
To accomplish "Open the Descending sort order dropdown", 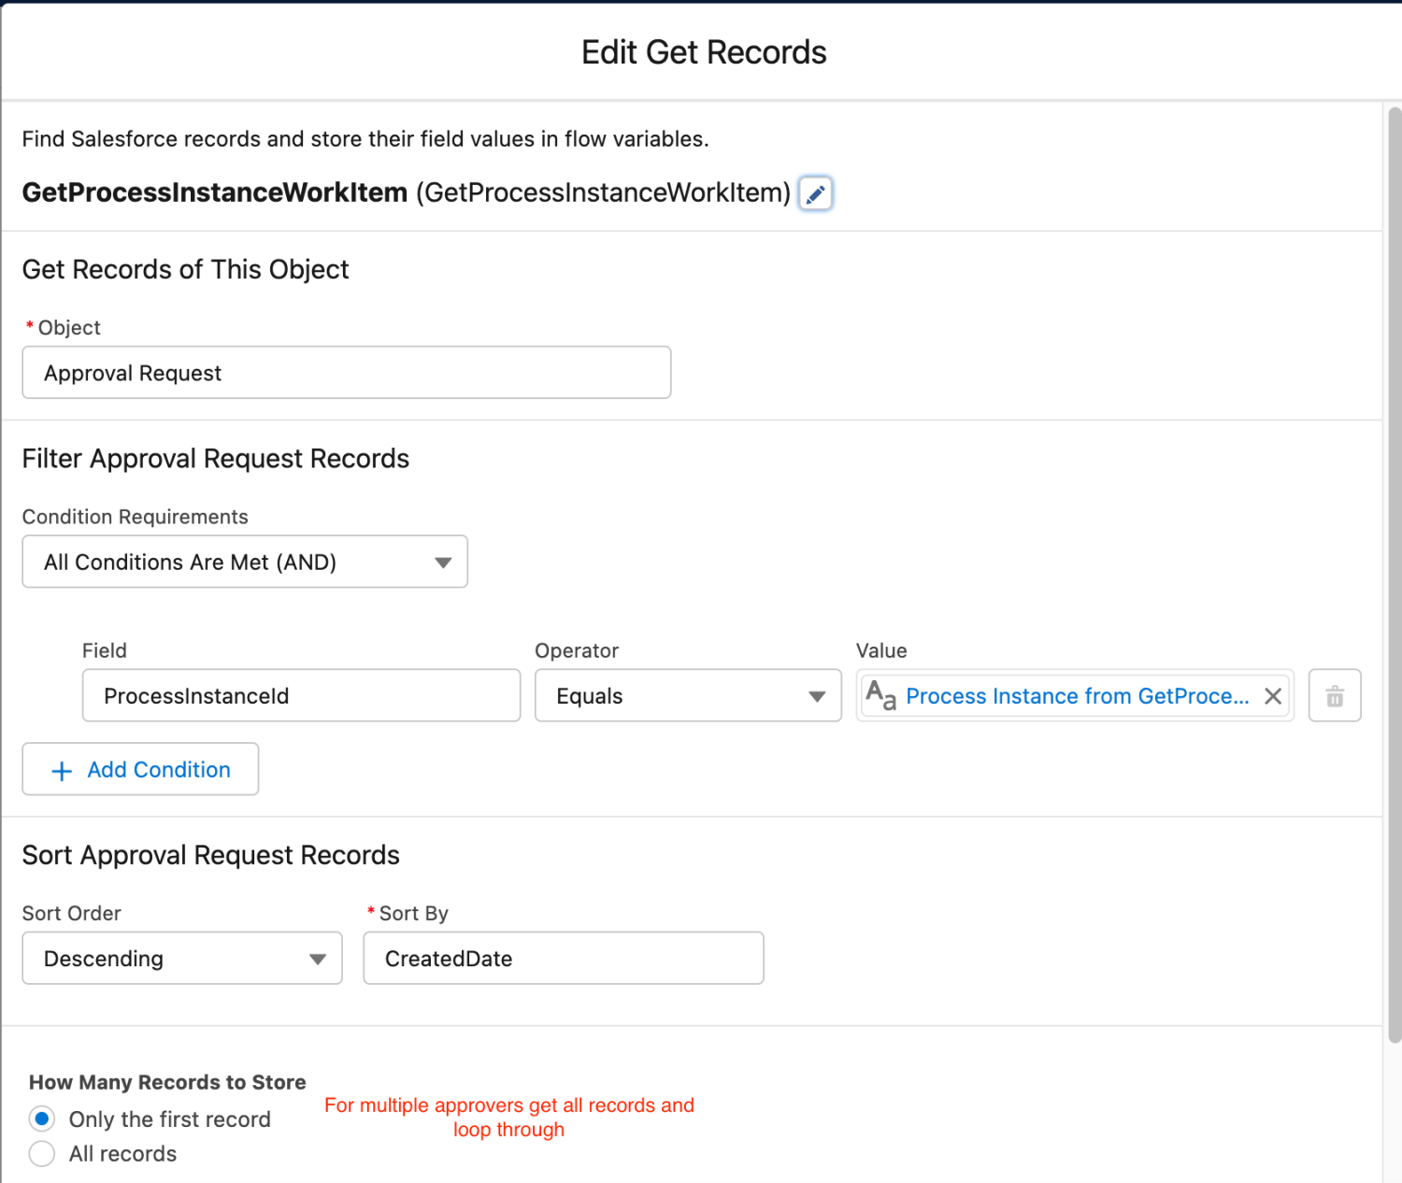I will click(x=182, y=959).
